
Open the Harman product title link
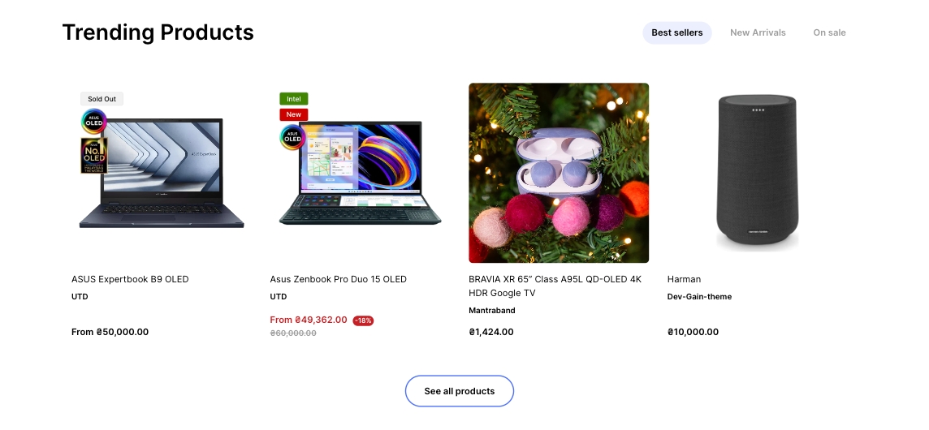click(684, 279)
